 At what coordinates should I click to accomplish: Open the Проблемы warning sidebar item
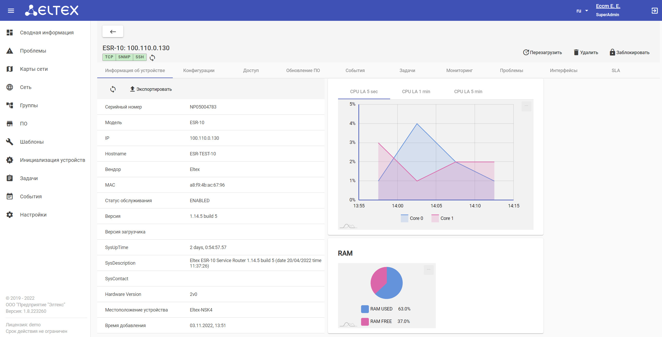tap(33, 51)
